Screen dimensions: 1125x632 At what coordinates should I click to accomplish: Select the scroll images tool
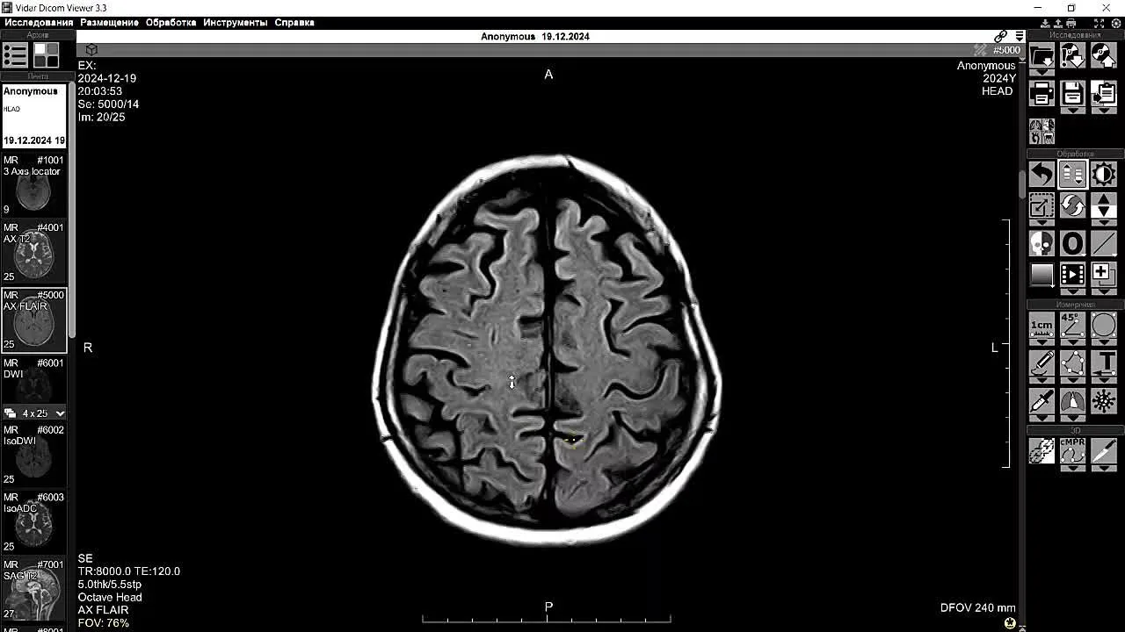point(1072,174)
